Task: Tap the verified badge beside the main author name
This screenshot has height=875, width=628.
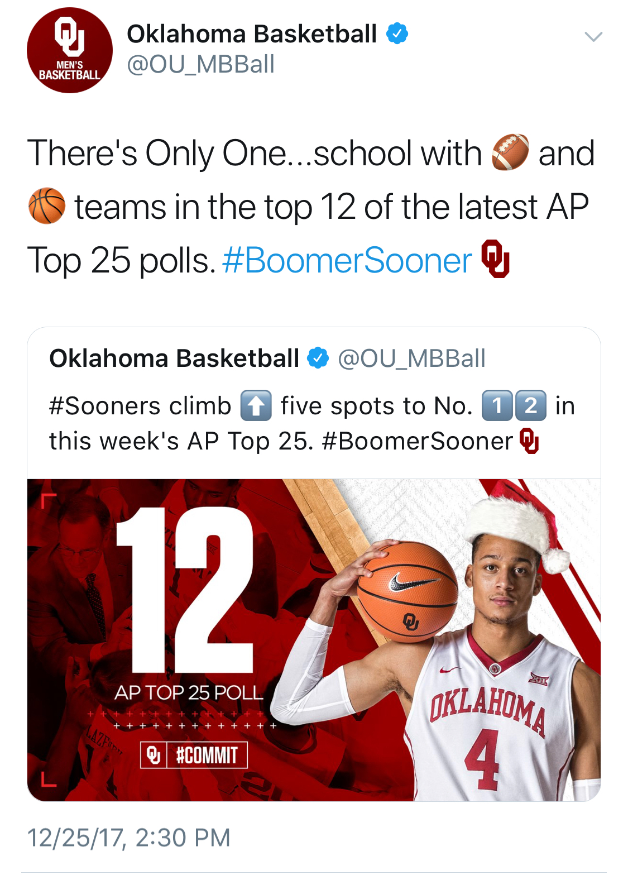Action: (397, 34)
